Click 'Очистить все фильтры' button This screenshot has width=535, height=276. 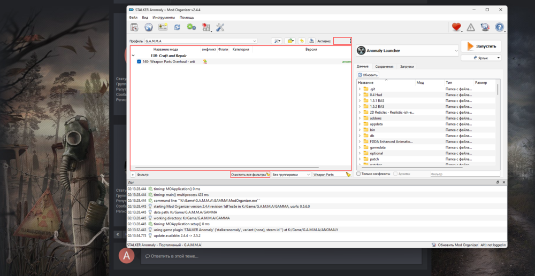point(249,175)
